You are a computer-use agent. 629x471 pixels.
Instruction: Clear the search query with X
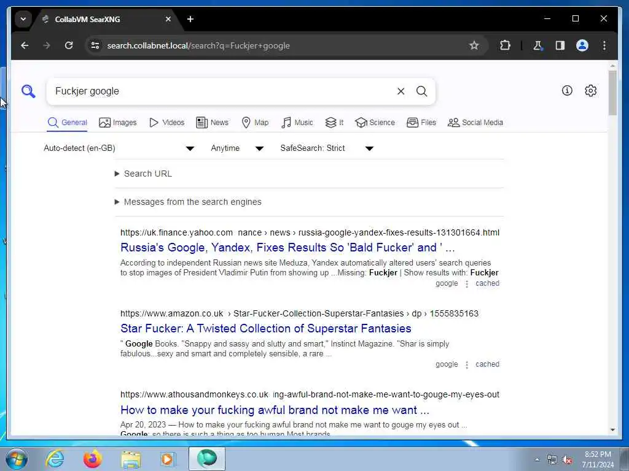[400, 91]
